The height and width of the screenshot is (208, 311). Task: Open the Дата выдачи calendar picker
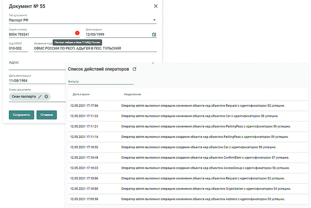[x=154, y=35]
